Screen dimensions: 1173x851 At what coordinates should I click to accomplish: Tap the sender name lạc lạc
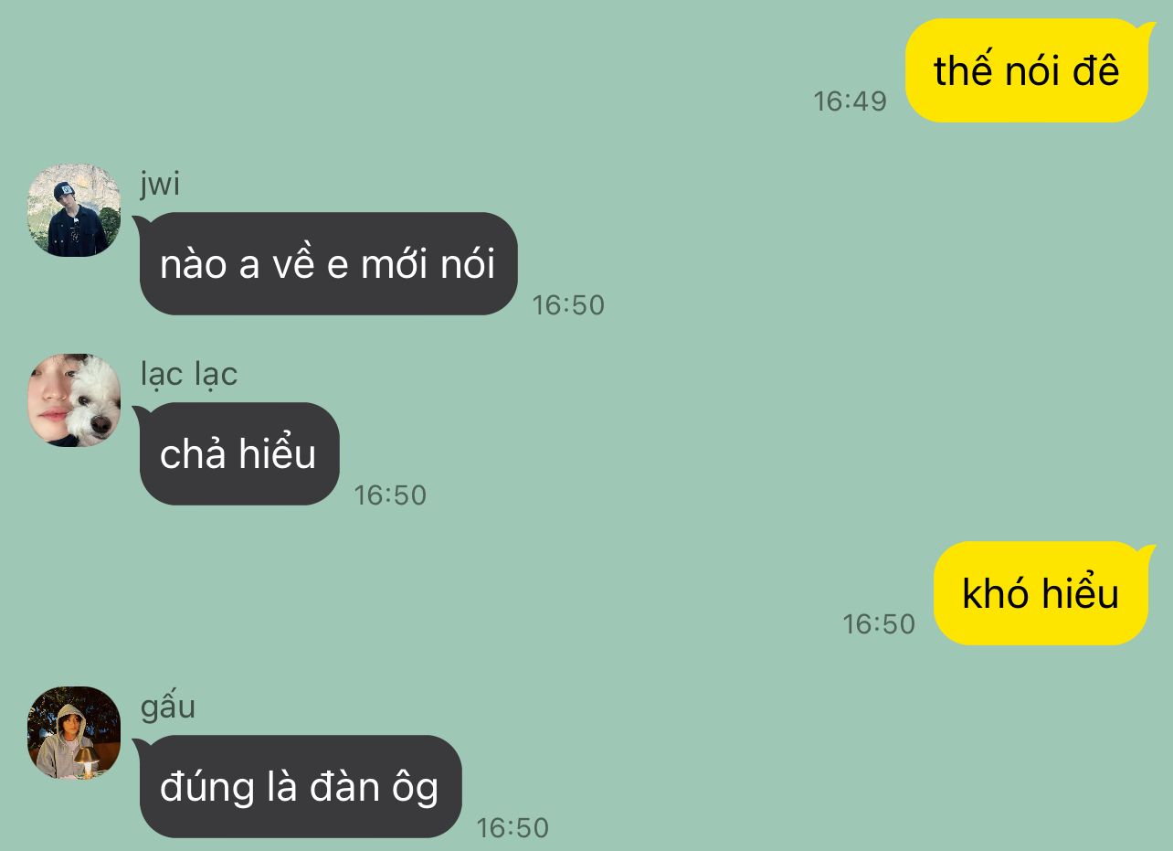coord(189,374)
